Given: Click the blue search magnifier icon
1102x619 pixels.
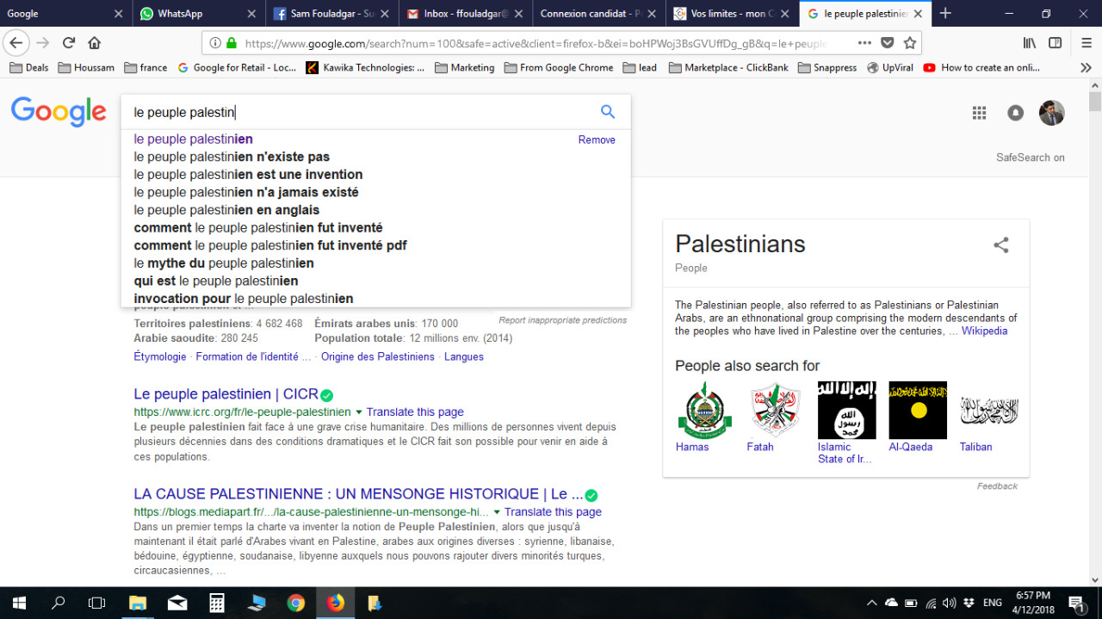Looking at the screenshot, I should (608, 112).
